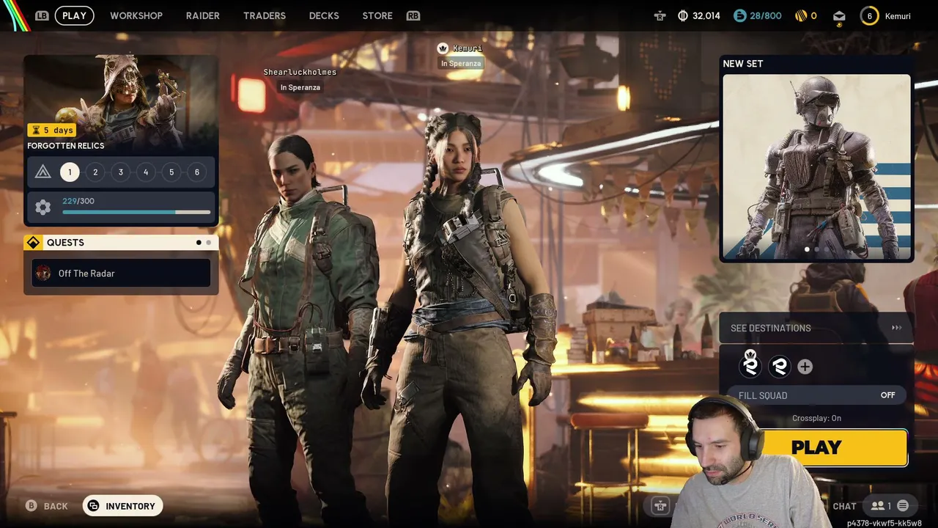
Task: Click the yellow striped currency icon
Action: tap(801, 15)
